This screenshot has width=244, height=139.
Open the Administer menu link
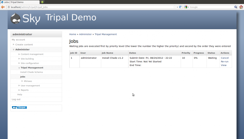[x=22, y=50]
